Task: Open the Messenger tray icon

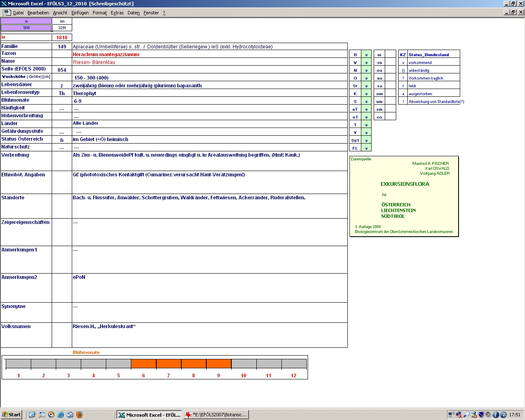Action: coord(474,415)
